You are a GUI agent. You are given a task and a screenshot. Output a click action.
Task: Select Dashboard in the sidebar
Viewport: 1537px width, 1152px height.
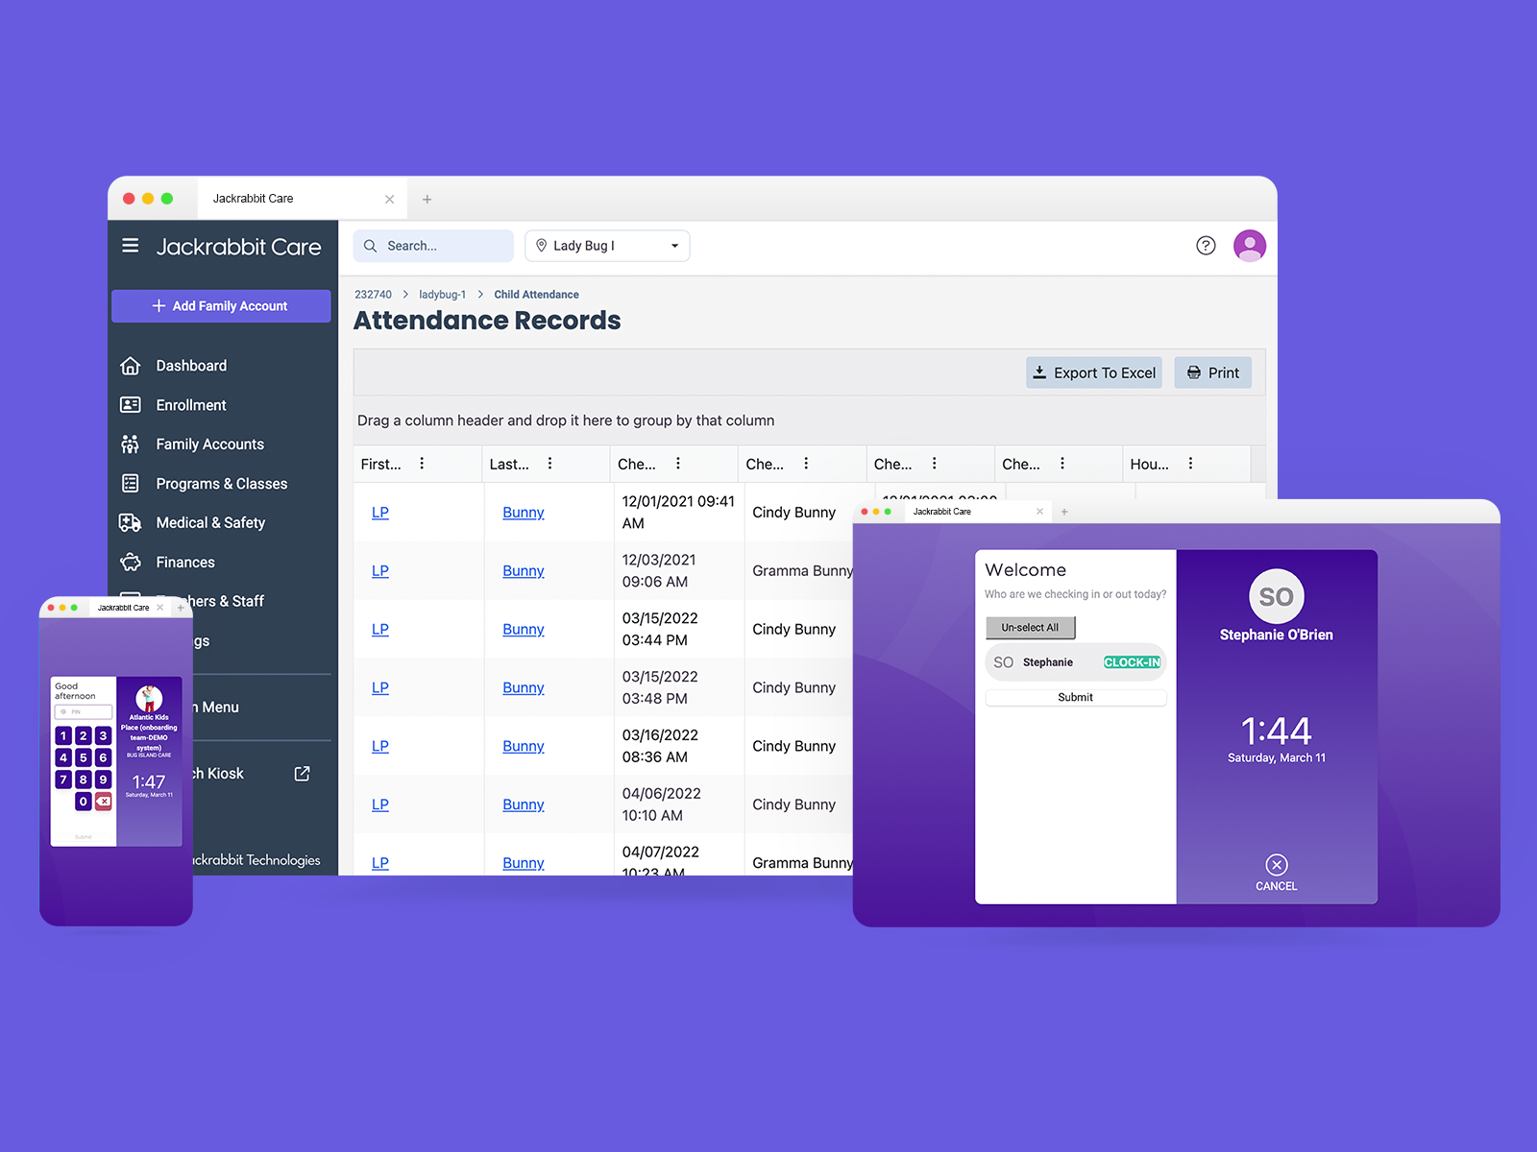tap(191, 366)
